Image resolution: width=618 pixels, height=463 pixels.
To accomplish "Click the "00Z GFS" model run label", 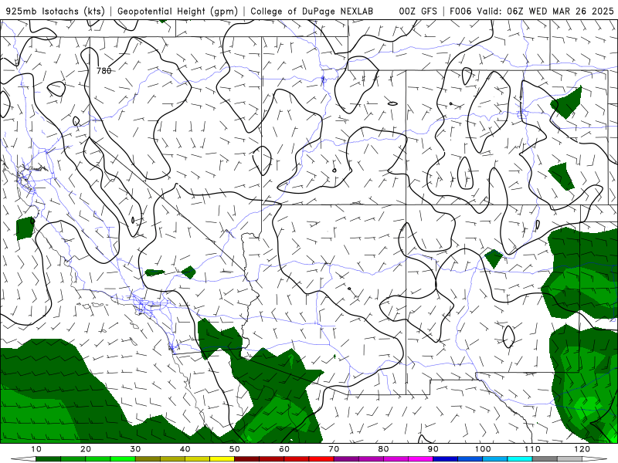I will (x=418, y=12).
